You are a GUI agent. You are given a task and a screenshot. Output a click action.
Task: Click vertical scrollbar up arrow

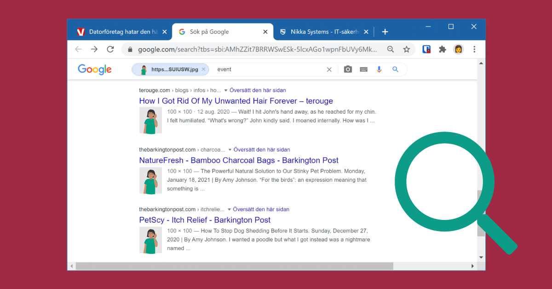(481, 63)
